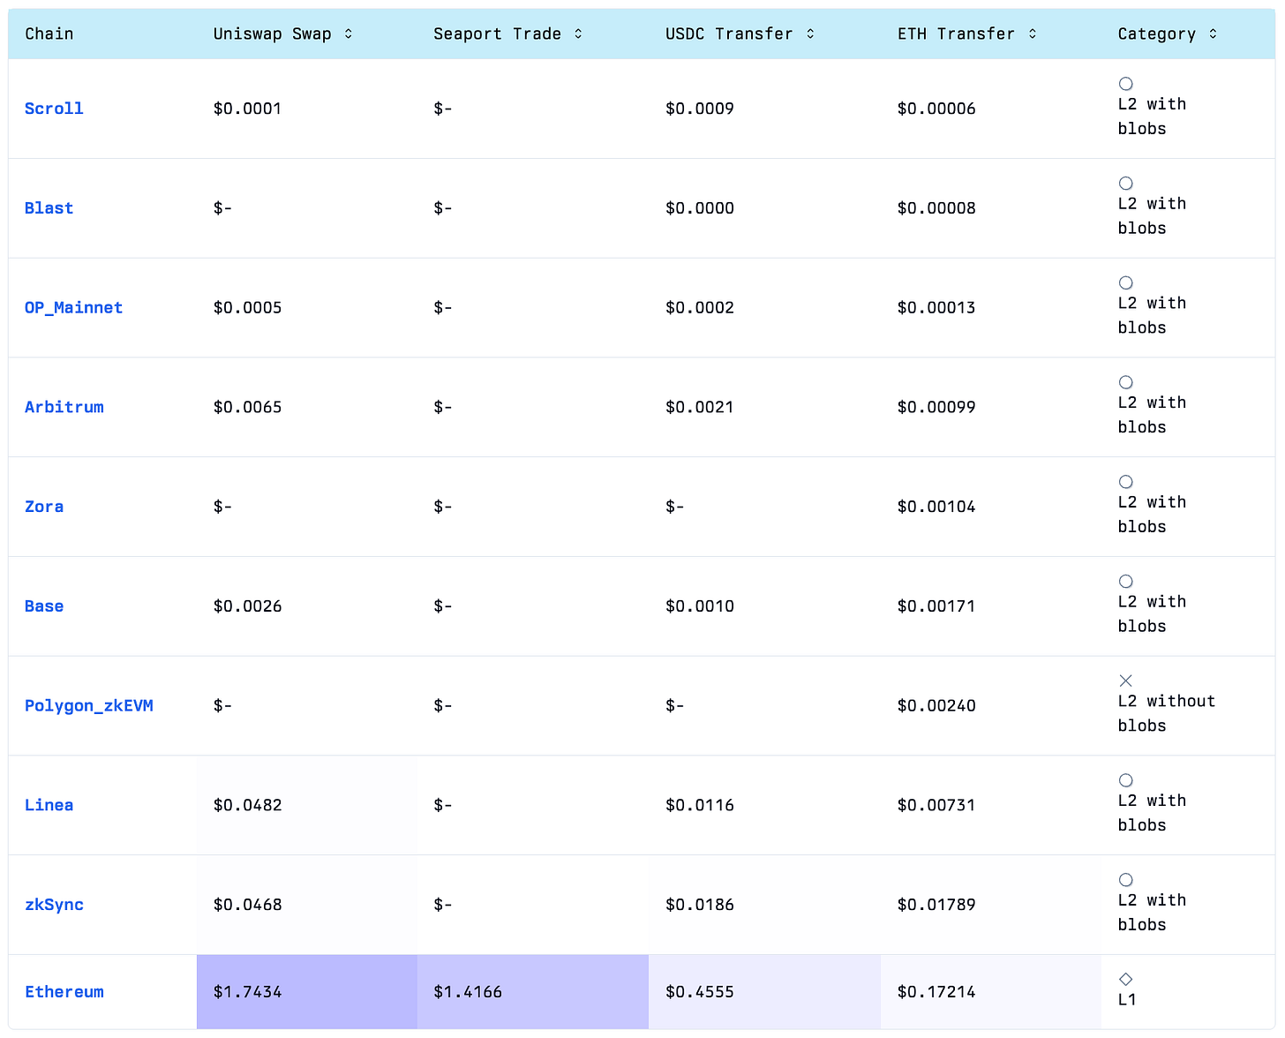Select the $0.00099 Arbitrum ETH value
Screen dimensions: 1285x1038
(936, 407)
